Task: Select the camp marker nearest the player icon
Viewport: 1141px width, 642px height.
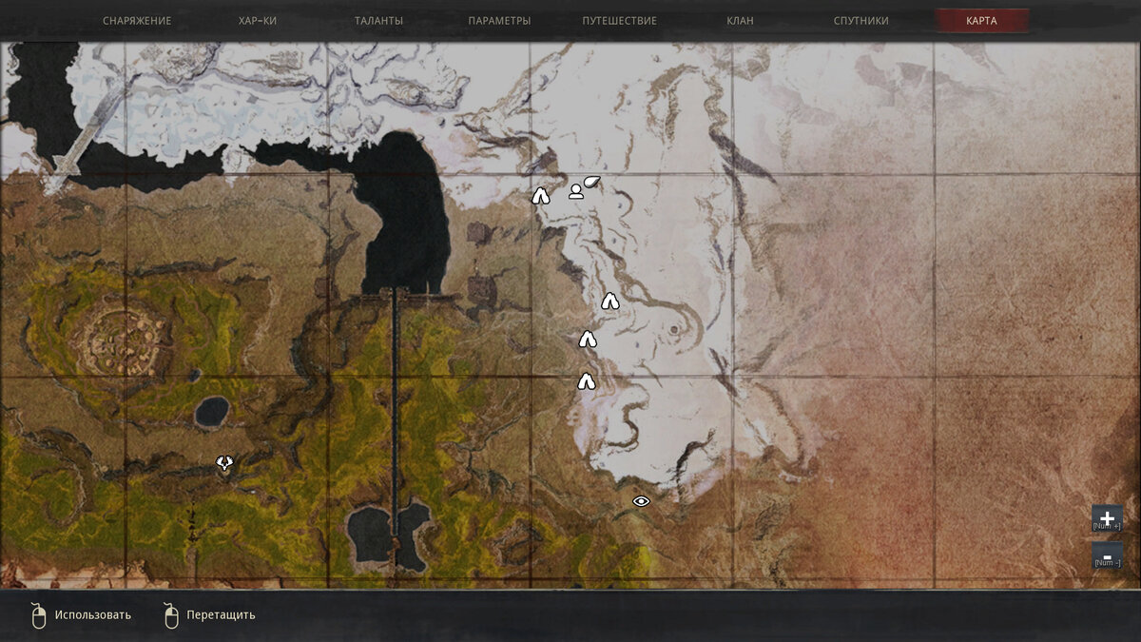Action: click(x=540, y=197)
